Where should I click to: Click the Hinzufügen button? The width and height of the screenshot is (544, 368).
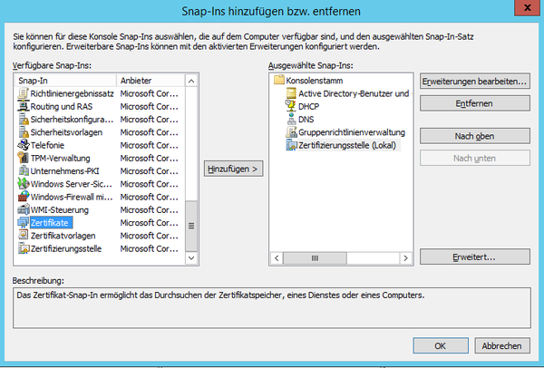click(234, 169)
